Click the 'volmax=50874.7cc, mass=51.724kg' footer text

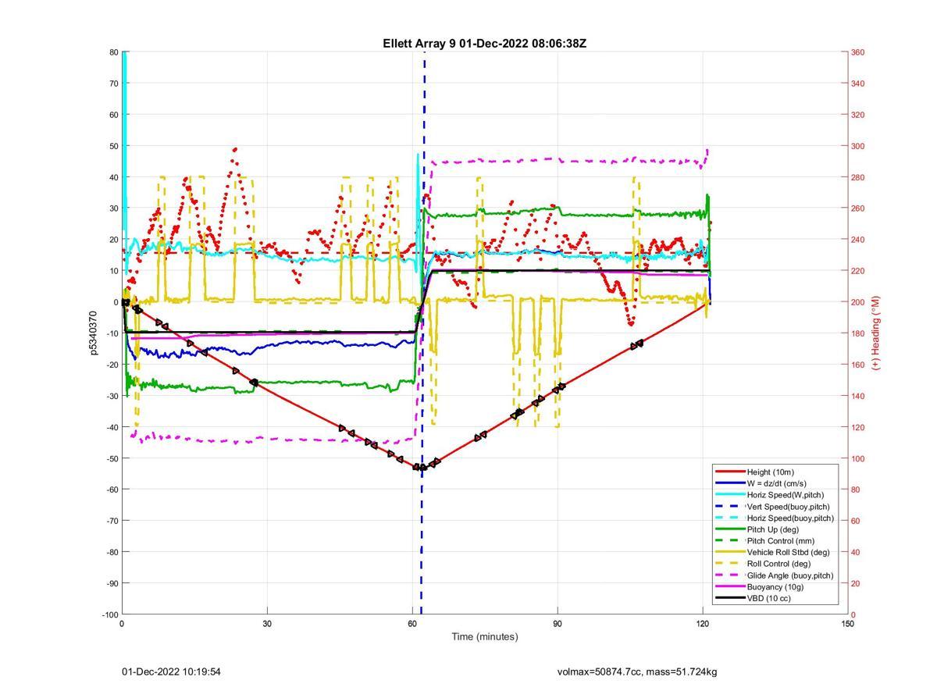[636, 671]
